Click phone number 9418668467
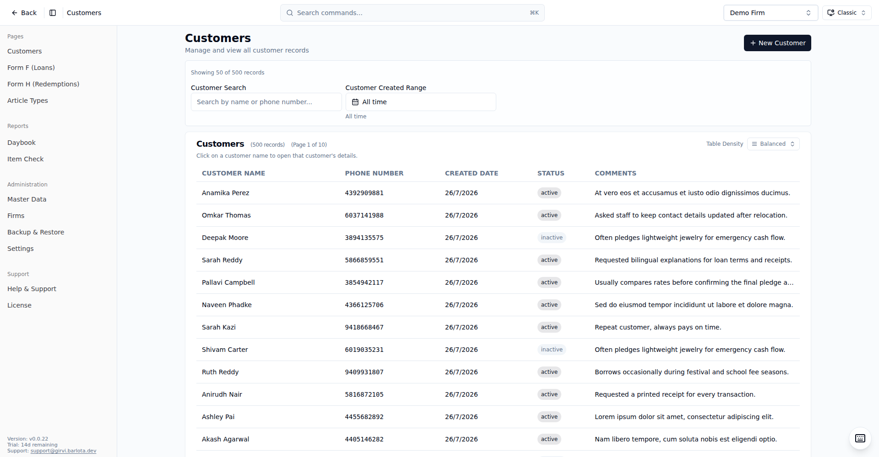The height and width of the screenshot is (457, 879). (x=364, y=327)
